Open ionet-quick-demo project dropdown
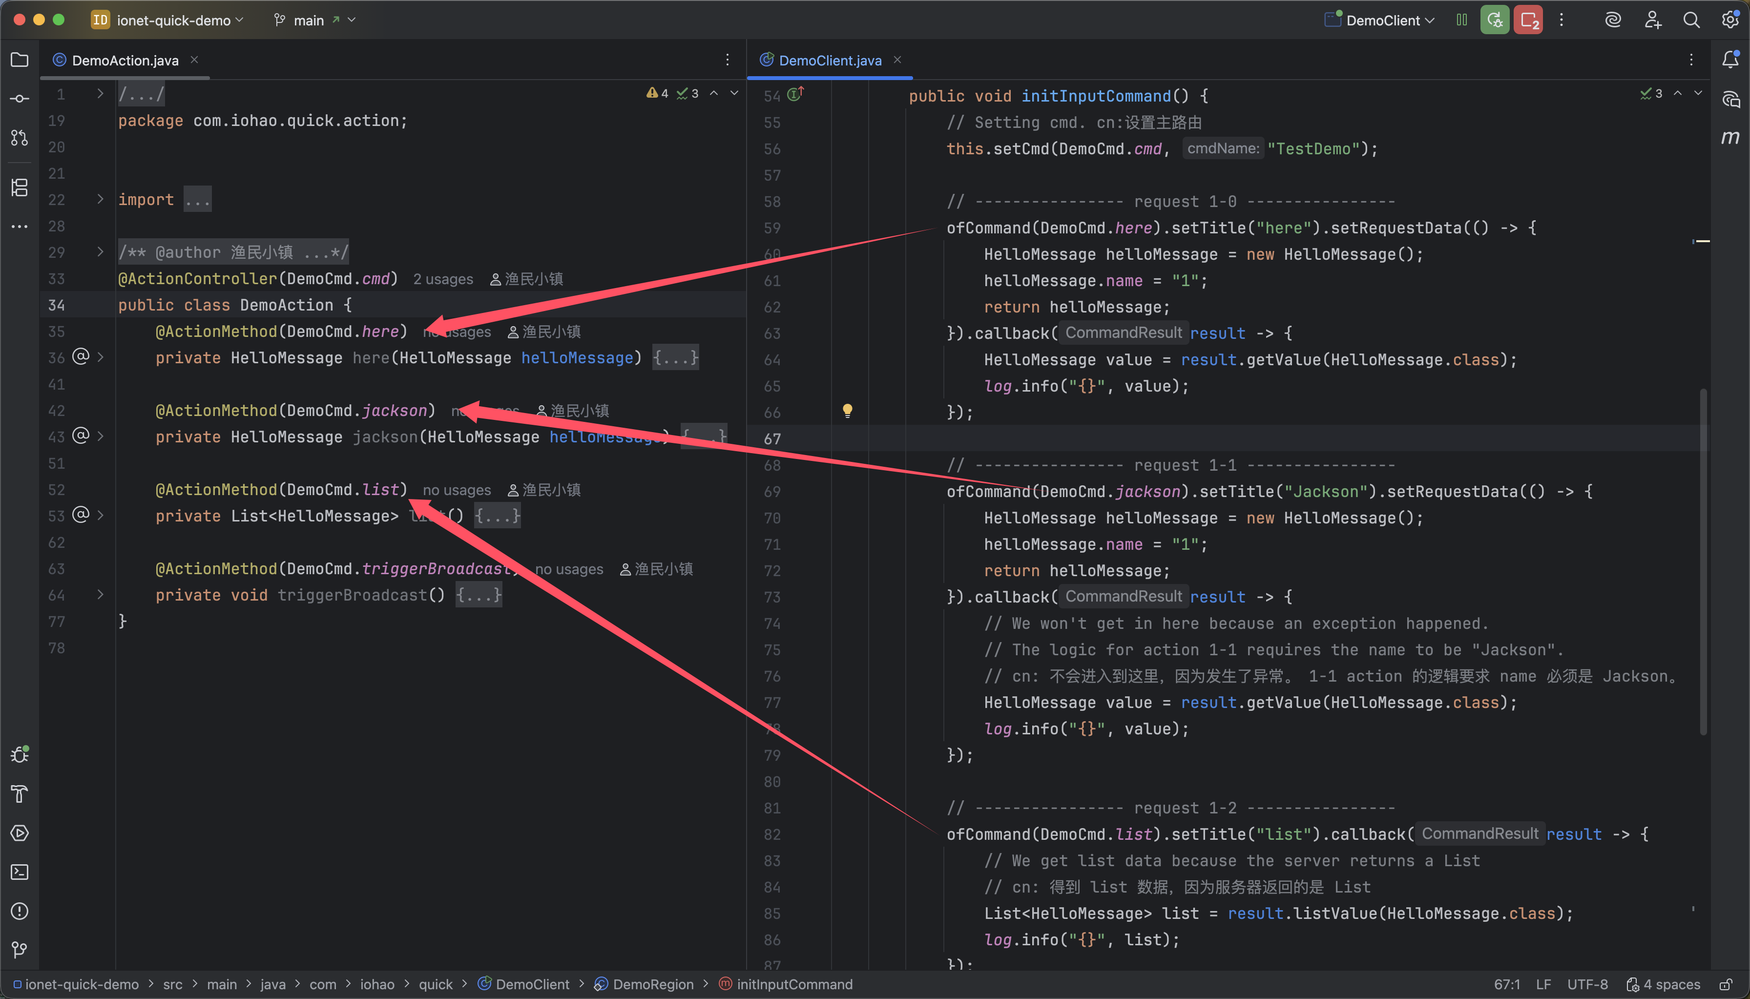Screen dimensions: 1750x999 [x=173, y=21]
